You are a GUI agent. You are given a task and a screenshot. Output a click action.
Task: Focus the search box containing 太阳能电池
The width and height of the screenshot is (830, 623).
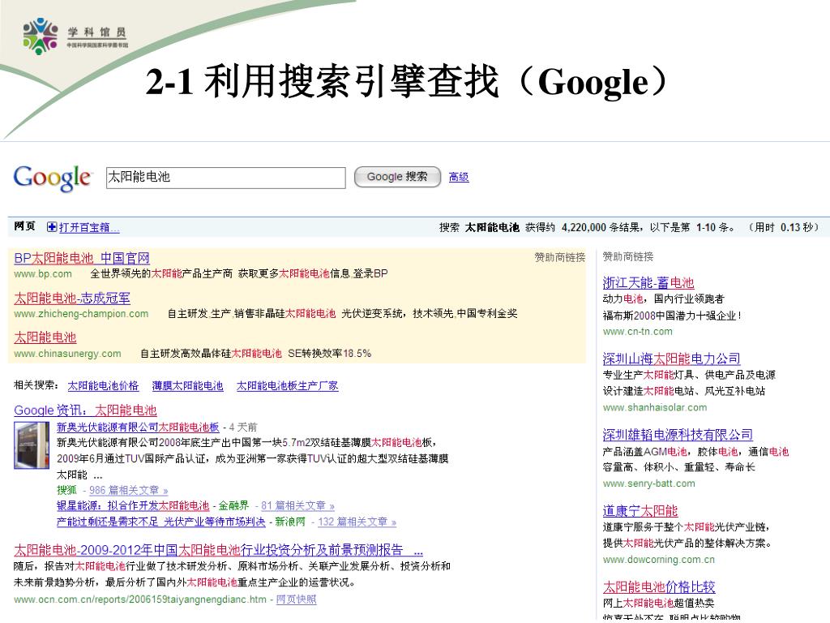tap(225, 178)
